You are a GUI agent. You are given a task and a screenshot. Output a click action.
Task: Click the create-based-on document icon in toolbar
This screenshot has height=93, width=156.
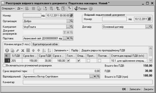pyautogui.click(x=45, y=8)
